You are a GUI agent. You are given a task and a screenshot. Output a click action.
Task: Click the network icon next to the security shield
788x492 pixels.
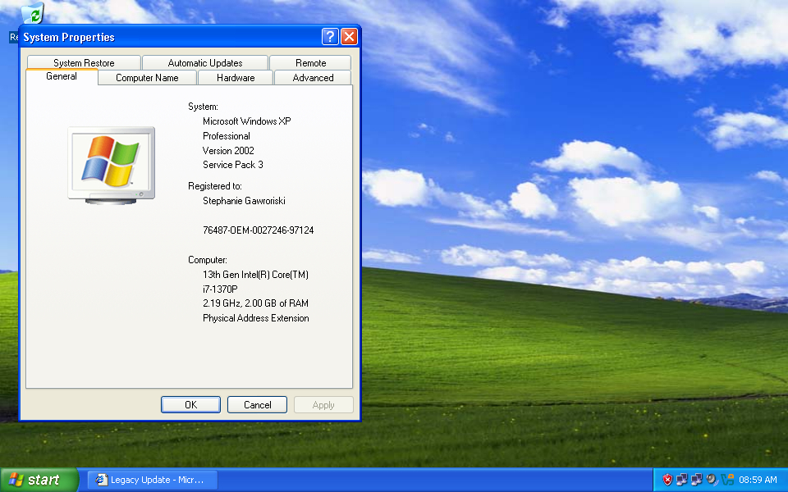(x=681, y=480)
